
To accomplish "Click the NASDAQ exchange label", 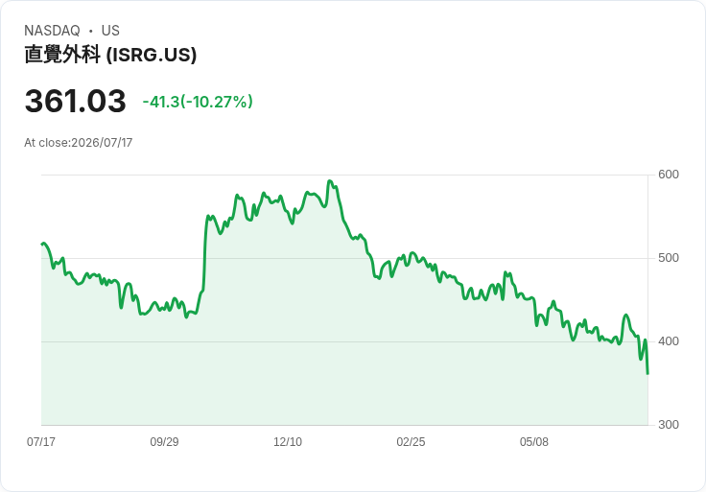I will click(52, 31).
